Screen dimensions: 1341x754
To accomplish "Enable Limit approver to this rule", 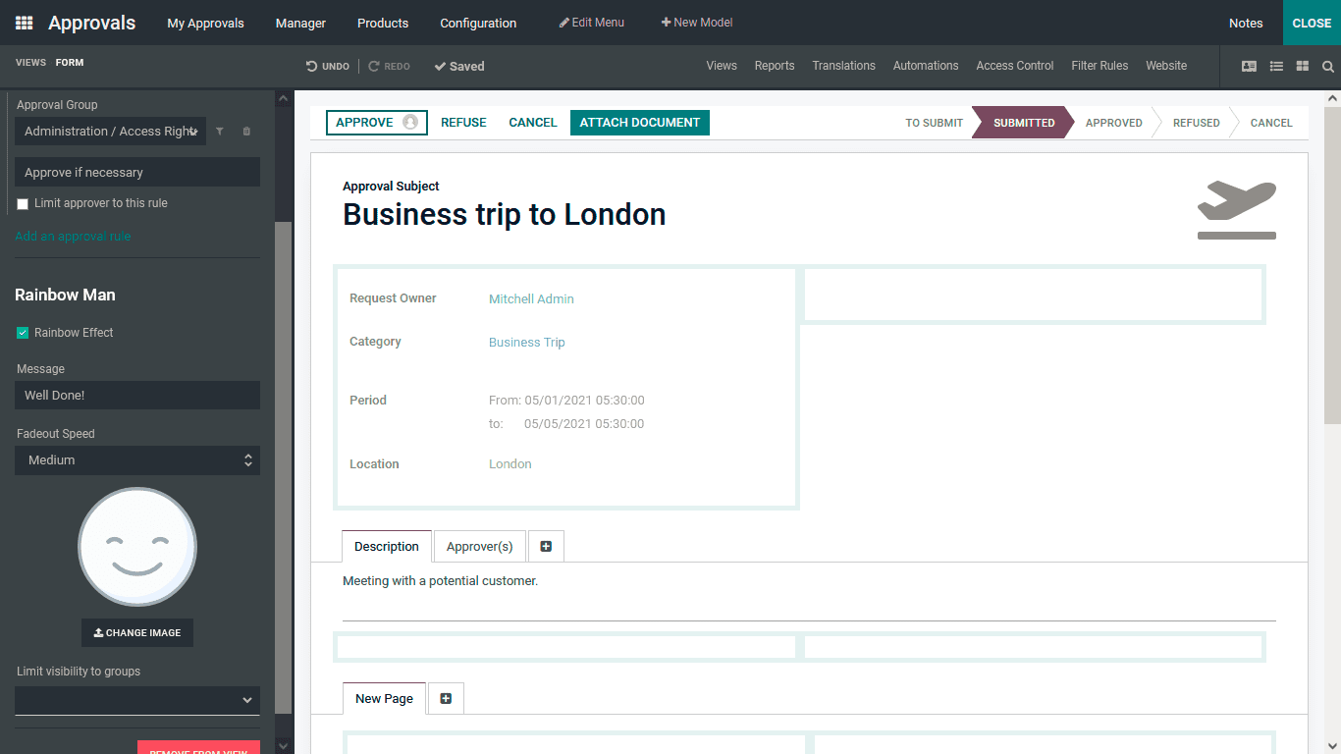I will point(23,203).
